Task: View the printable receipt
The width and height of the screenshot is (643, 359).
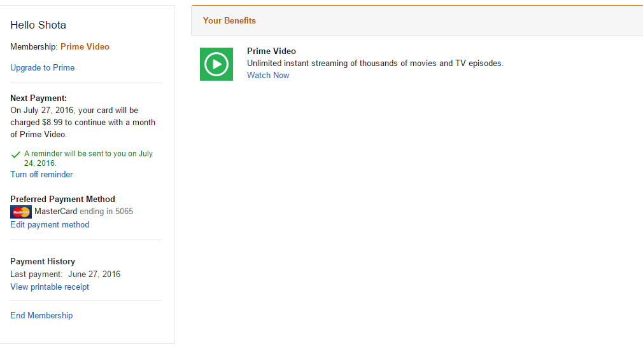Action: click(x=50, y=287)
